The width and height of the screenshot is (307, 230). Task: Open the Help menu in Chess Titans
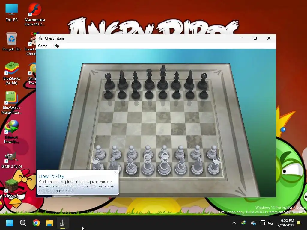pyautogui.click(x=55, y=46)
